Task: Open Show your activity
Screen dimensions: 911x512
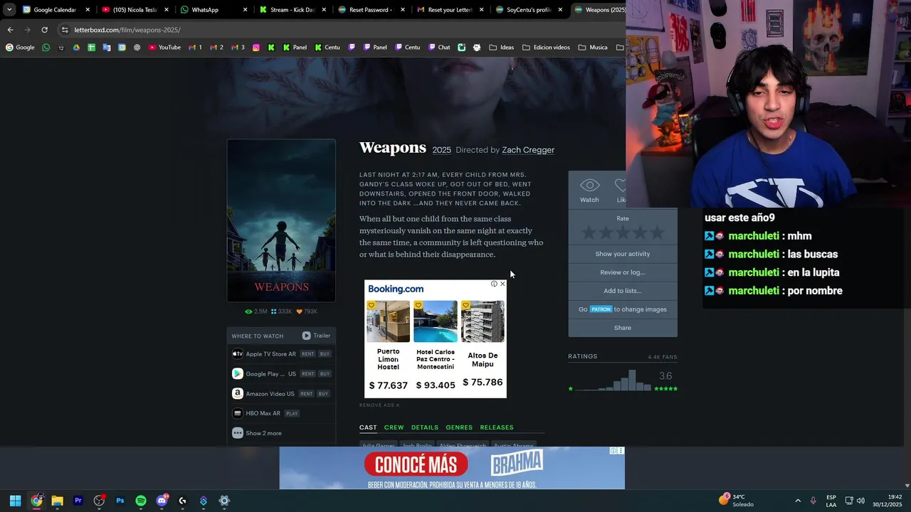Action: (x=623, y=254)
